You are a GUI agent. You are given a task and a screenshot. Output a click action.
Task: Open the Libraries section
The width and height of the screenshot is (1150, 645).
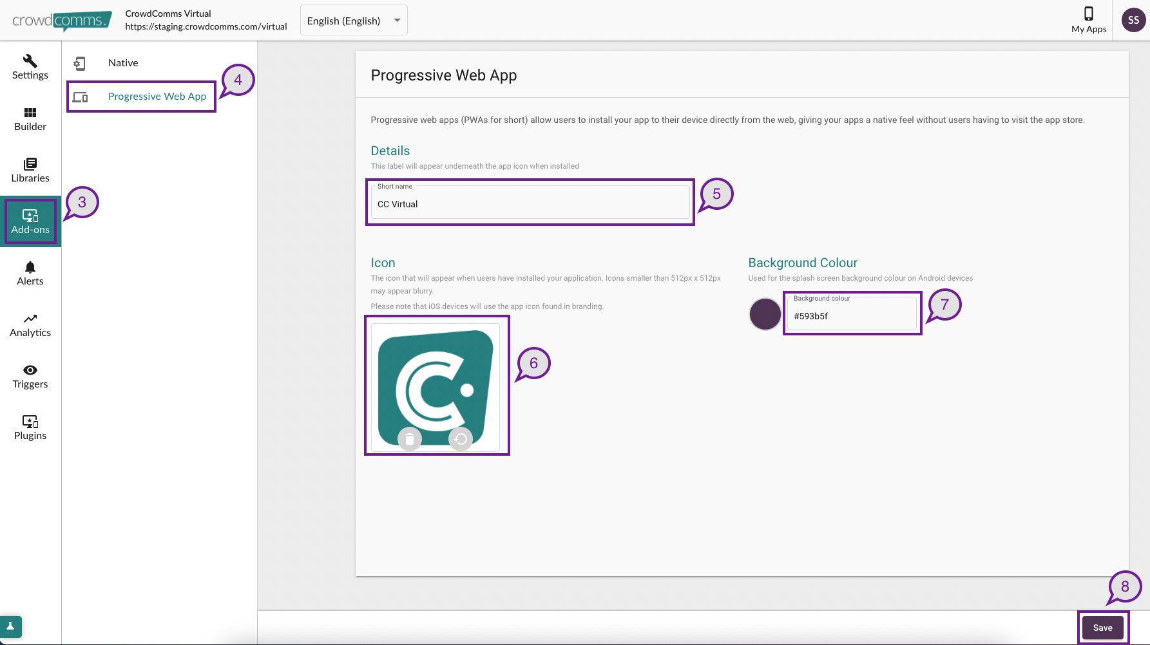30,171
